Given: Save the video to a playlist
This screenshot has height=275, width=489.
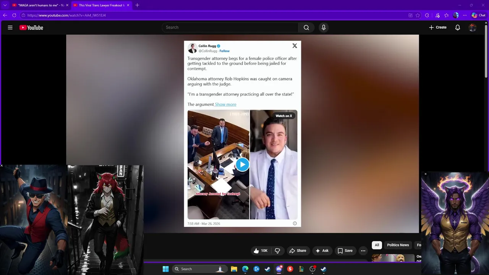Looking at the screenshot, I should pos(345,251).
